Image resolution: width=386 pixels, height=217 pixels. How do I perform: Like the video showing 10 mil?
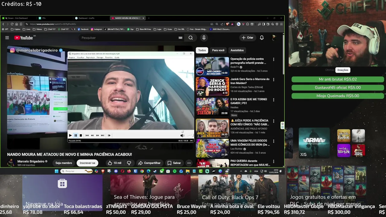click(114, 163)
